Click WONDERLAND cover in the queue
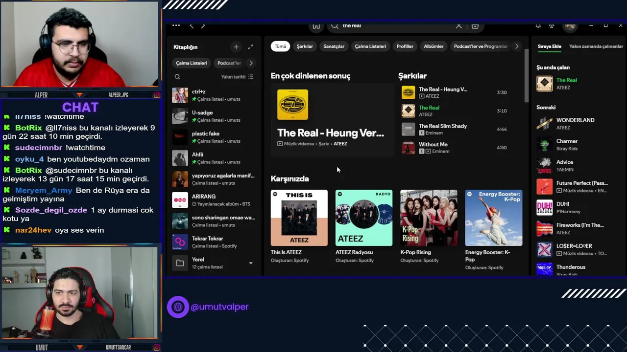 click(x=544, y=124)
